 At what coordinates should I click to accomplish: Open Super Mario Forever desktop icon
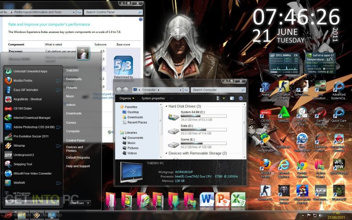tap(302, 195)
